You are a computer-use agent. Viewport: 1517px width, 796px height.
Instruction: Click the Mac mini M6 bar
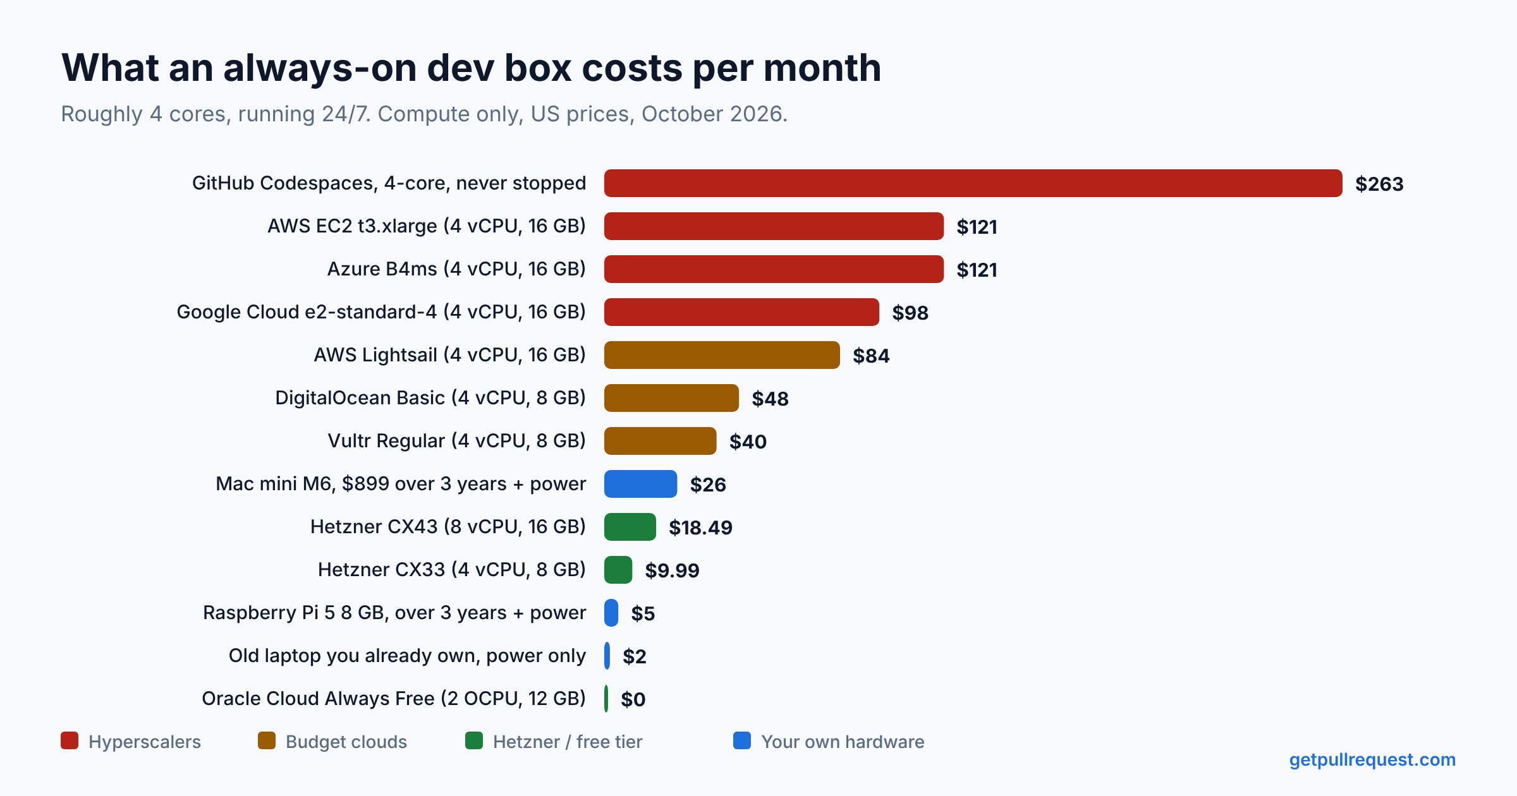[640, 484]
